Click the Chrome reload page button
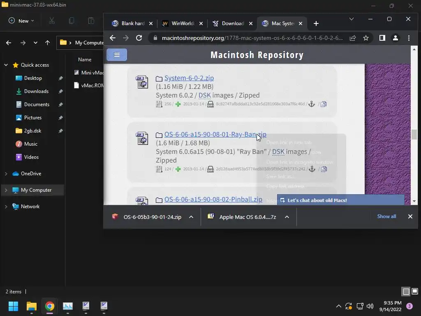Image resolution: width=421 pixels, height=316 pixels. click(139, 38)
